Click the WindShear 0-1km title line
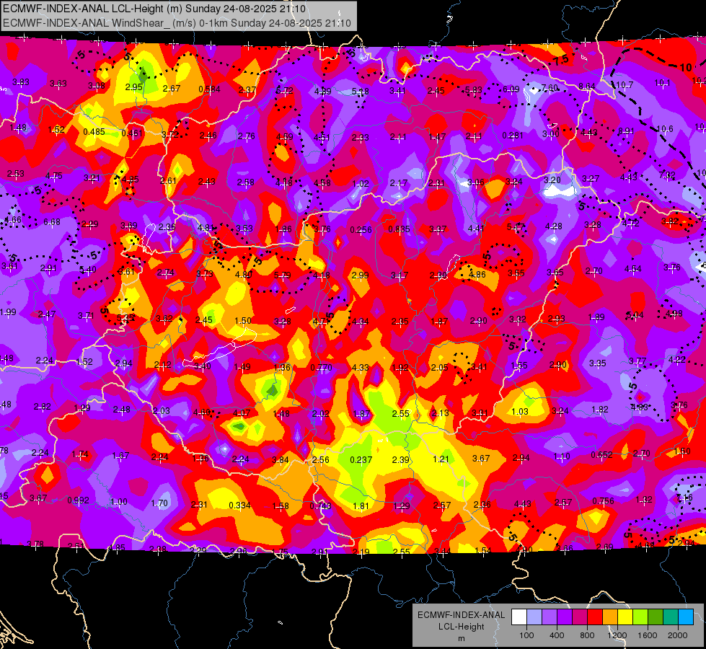 [x=177, y=23]
